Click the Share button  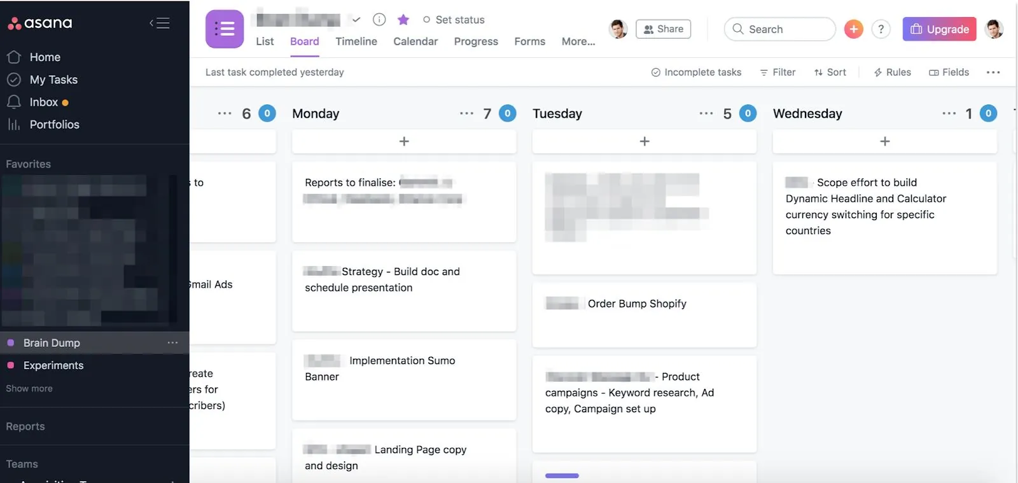pos(663,29)
